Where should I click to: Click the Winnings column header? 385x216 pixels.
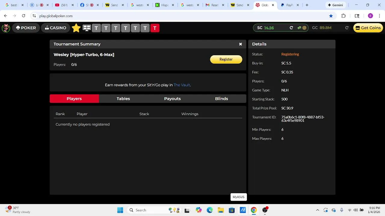point(190,114)
